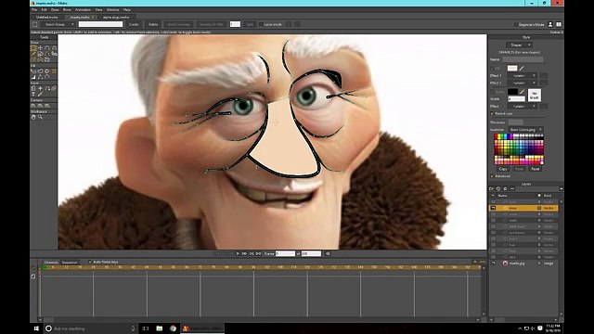The image size is (594, 334).
Task: Toggle the Auto-freeze keys checkbox
Action: tap(90, 262)
